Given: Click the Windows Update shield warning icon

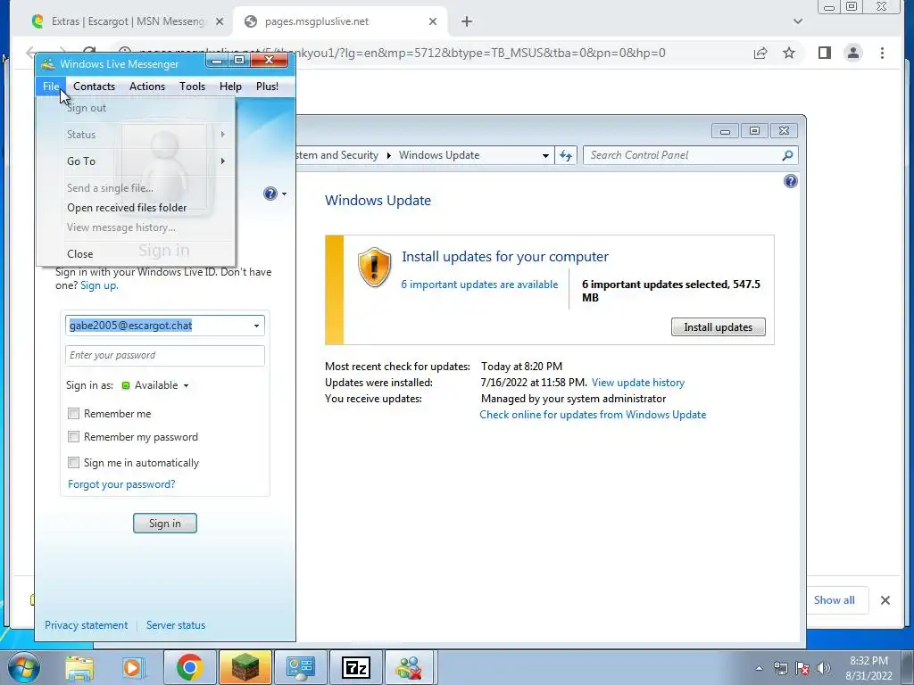Looking at the screenshot, I should point(374,267).
